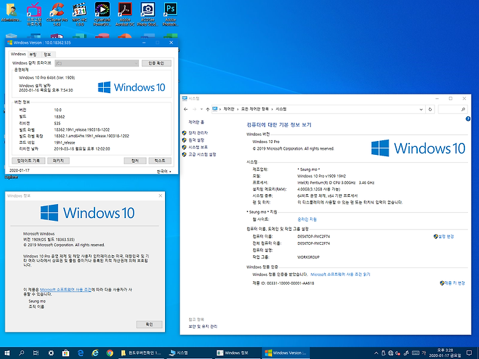This screenshot has width=479, height=359.
Task: Click the 온라인 지원 website link
Action: point(307,219)
